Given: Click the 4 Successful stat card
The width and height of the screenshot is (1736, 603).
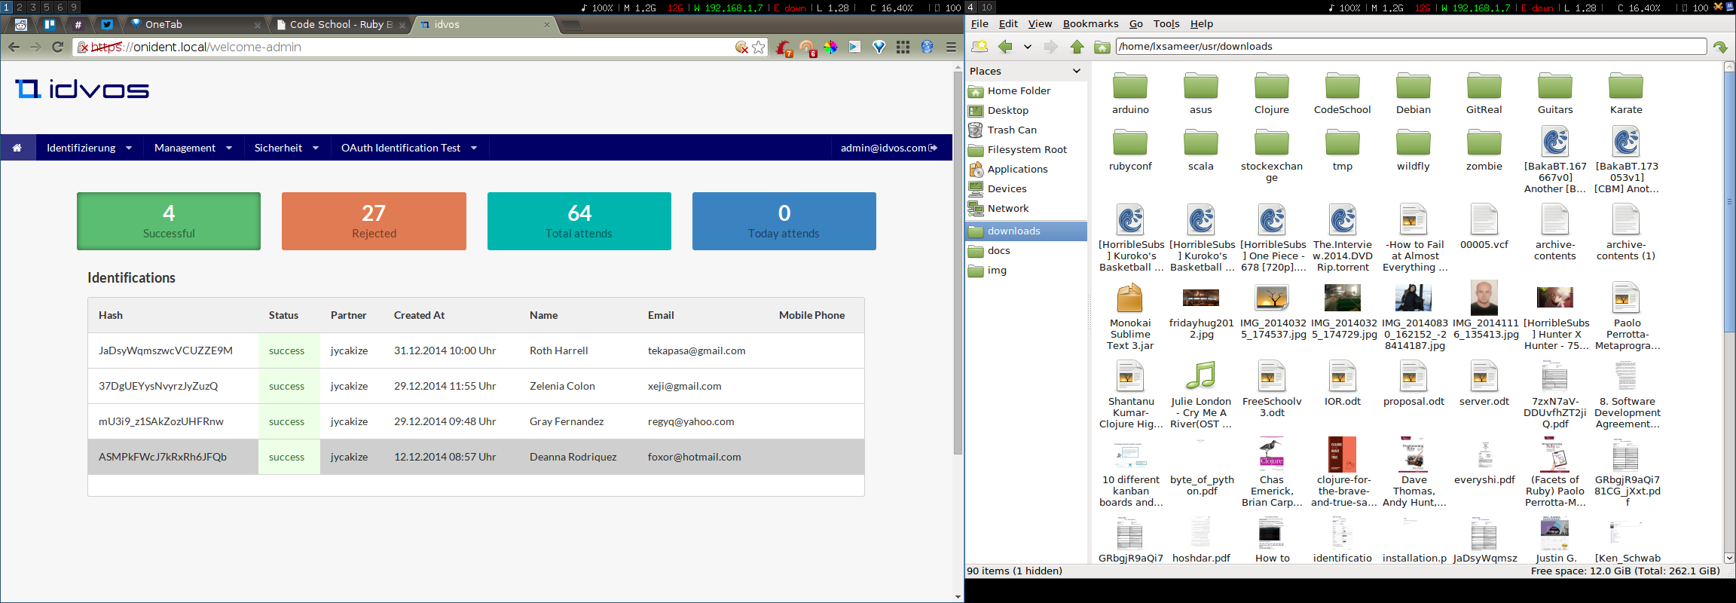Looking at the screenshot, I should (169, 221).
